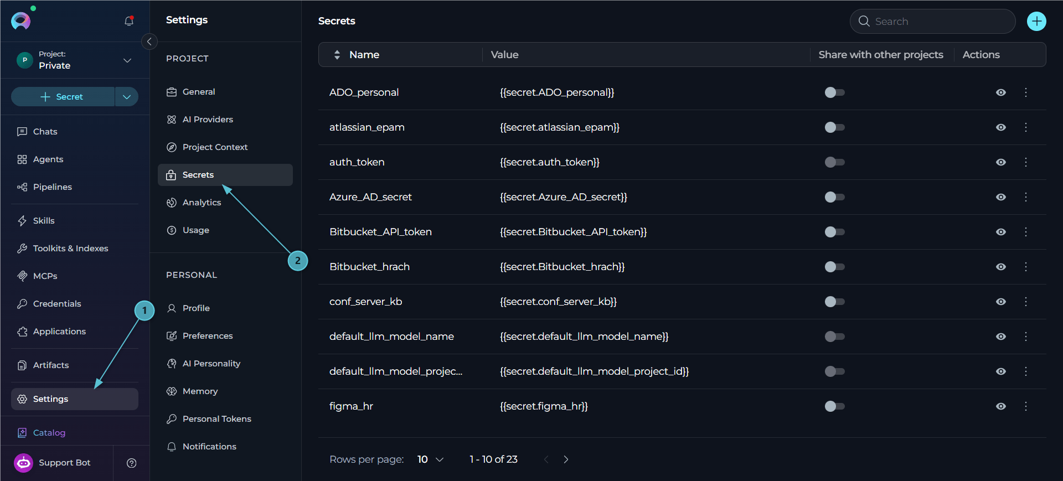The width and height of the screenshot is (1063, 481).
Task: Enable sharing for default_llm_model_name
Action: pos(834,337)
